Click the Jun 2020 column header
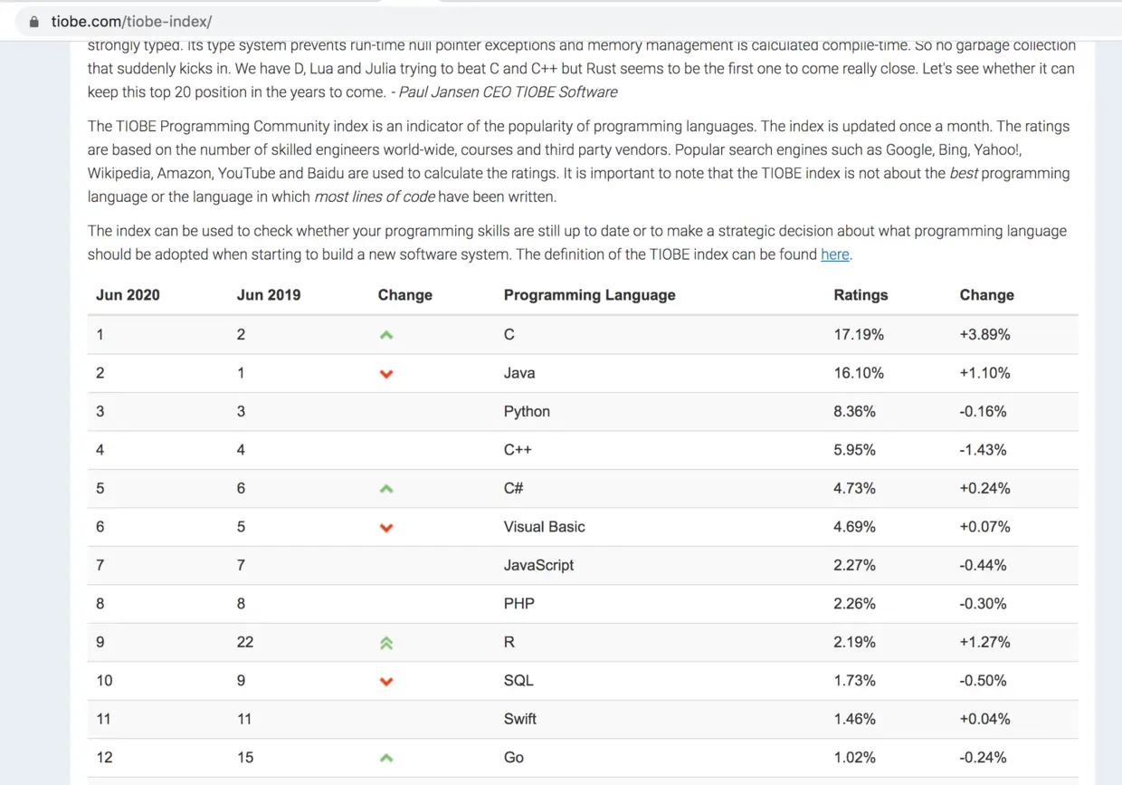Screen dimensions: 1122x785 [128, 295]
